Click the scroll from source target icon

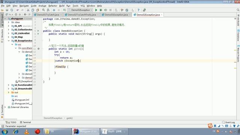click(16, 15)
